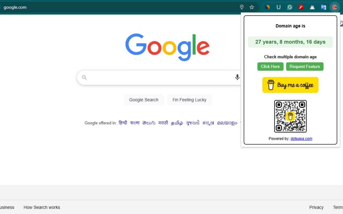Screen dimensions: 343x214
Task: Click the google.com address bar URL
Action: click(15, 7)
